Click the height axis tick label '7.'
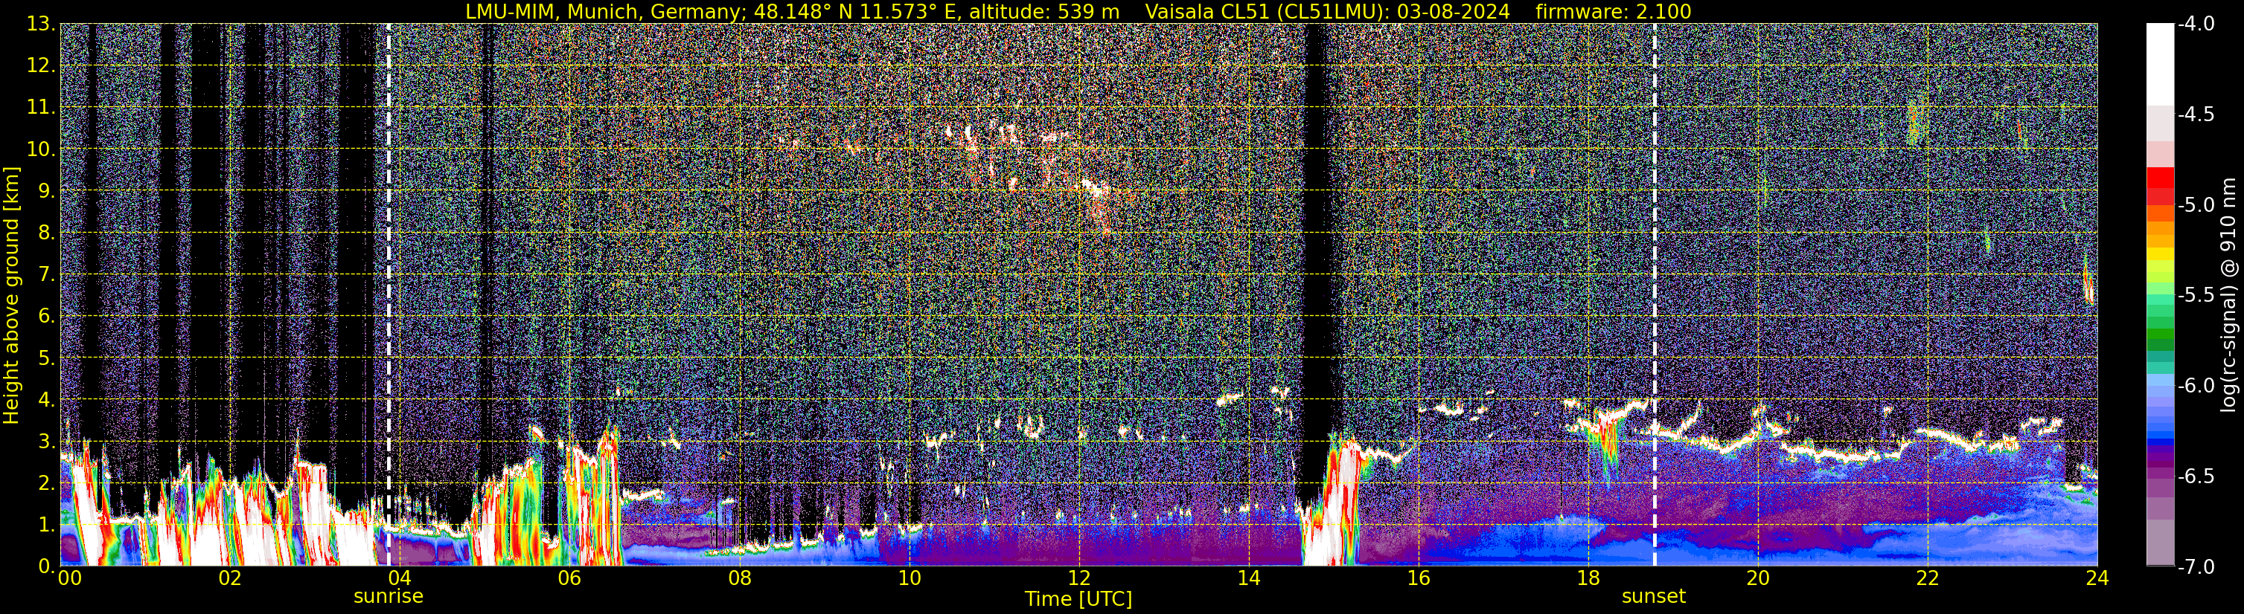This screenshot has width=2244, height=614. [46, 275]
